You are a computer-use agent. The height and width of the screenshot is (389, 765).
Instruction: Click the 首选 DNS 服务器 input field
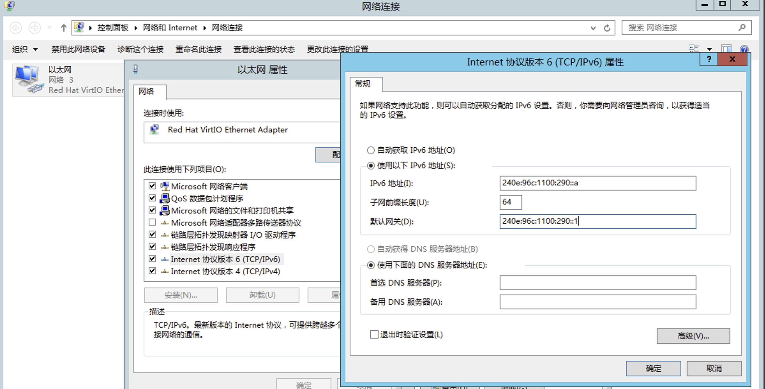pyautogui.click(x=597, y=283)
